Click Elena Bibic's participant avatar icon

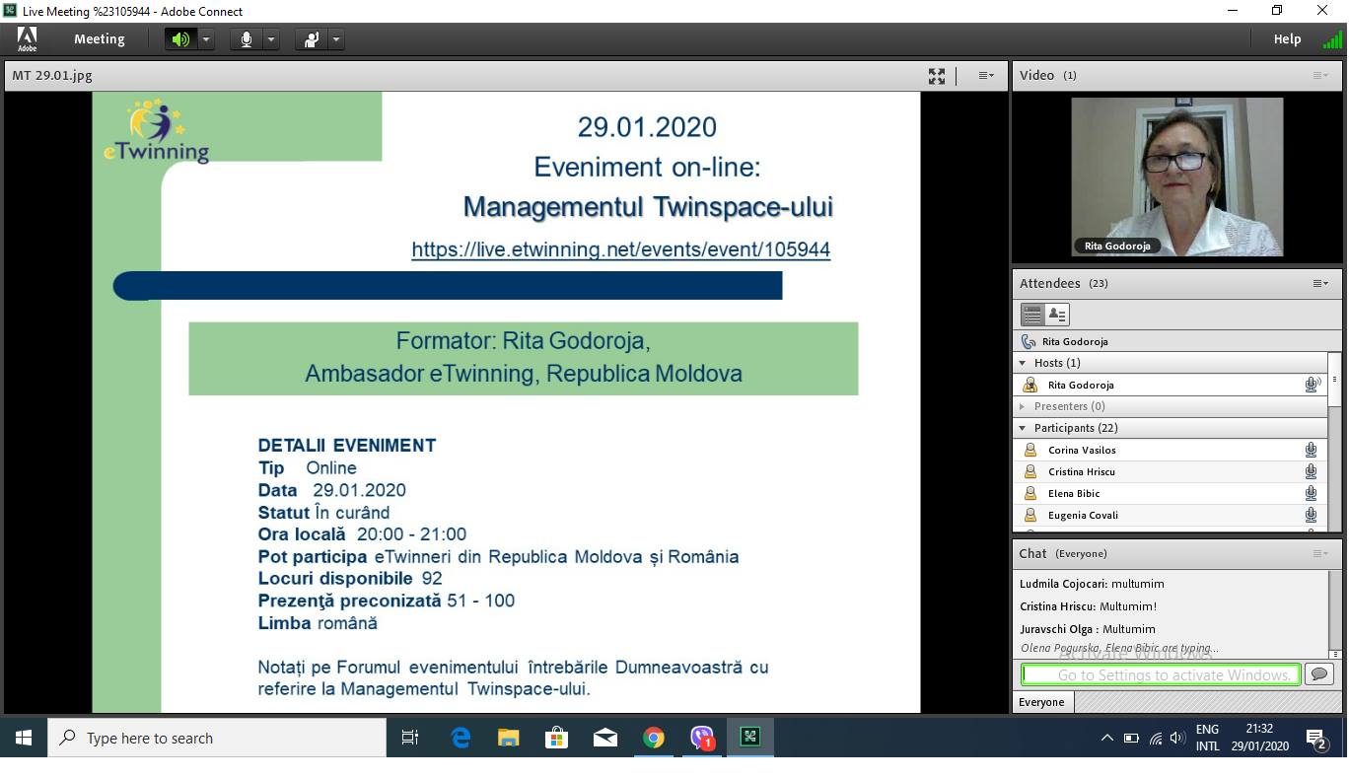pos(1030,493)
